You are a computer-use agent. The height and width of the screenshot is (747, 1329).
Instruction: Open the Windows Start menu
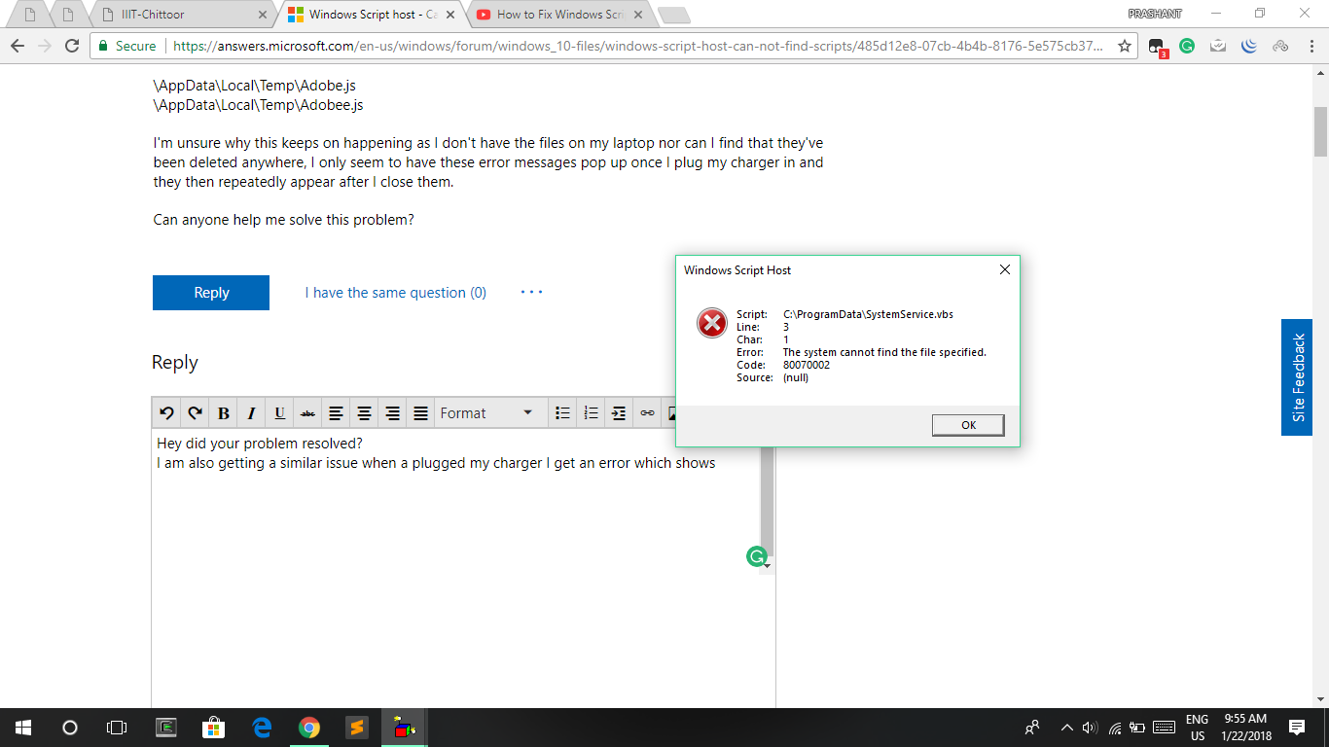coord(22,728)
